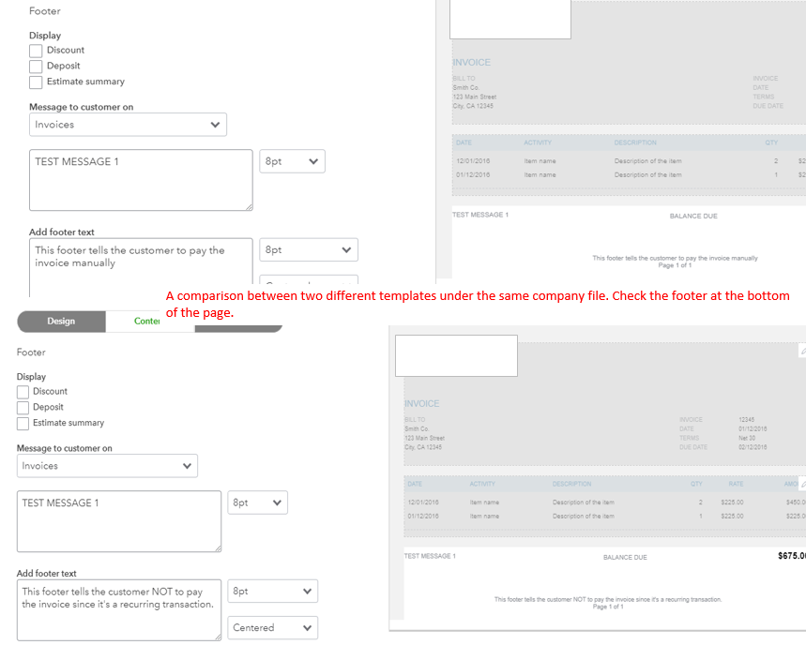Click preview footer 'pay the invoice manually'
Viewport: 806px width, 645px height.
(x=675, y=259)
